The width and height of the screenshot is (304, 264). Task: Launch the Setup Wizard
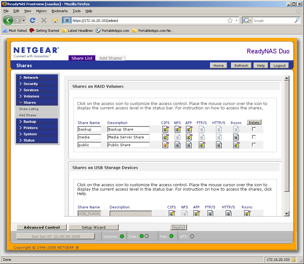click(93, 227)
